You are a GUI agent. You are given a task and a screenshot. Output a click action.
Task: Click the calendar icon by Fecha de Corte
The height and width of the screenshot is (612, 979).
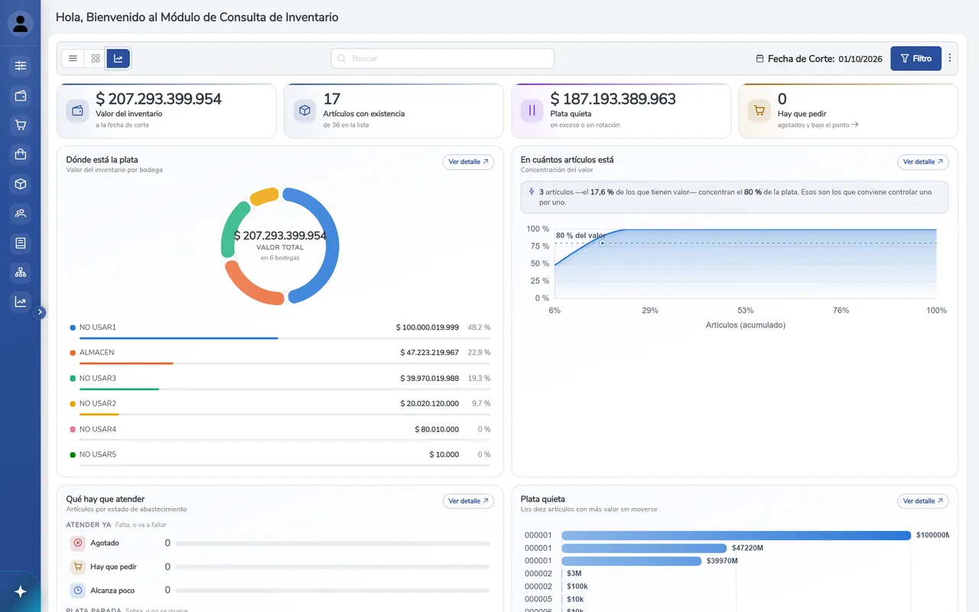(x=759, y=59)
